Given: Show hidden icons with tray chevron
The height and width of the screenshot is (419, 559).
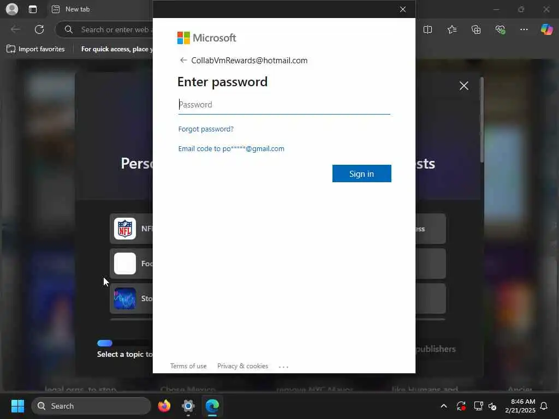Looking at the screenshot, I should tap(443, 406).
